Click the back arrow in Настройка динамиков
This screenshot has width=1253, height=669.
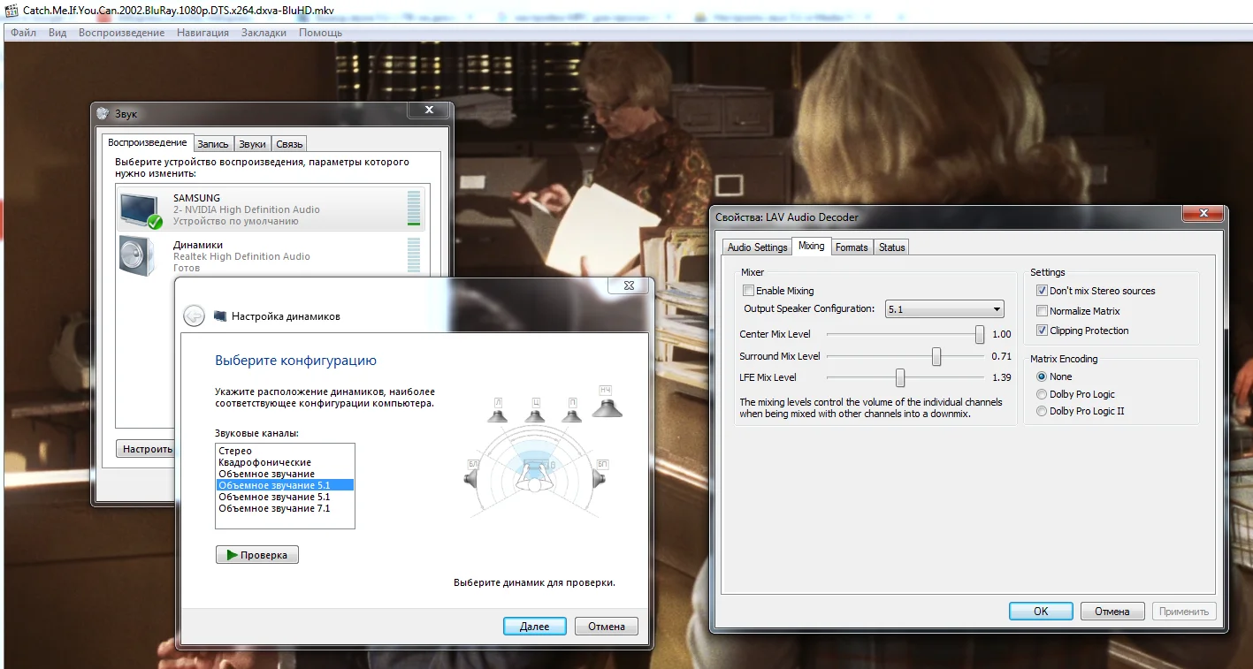coord(194,315)
